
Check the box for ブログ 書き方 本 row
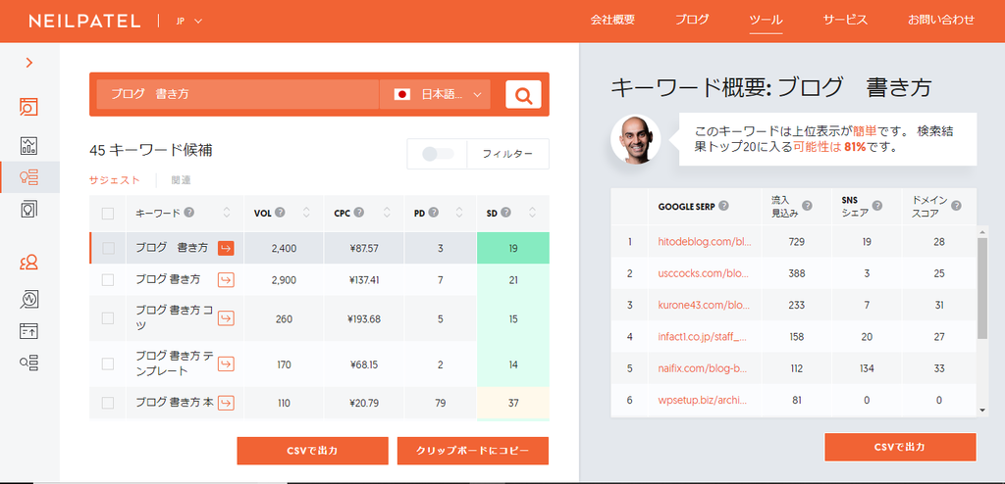point(108,403)
